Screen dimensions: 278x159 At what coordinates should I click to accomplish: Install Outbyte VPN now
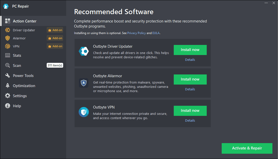190,111
